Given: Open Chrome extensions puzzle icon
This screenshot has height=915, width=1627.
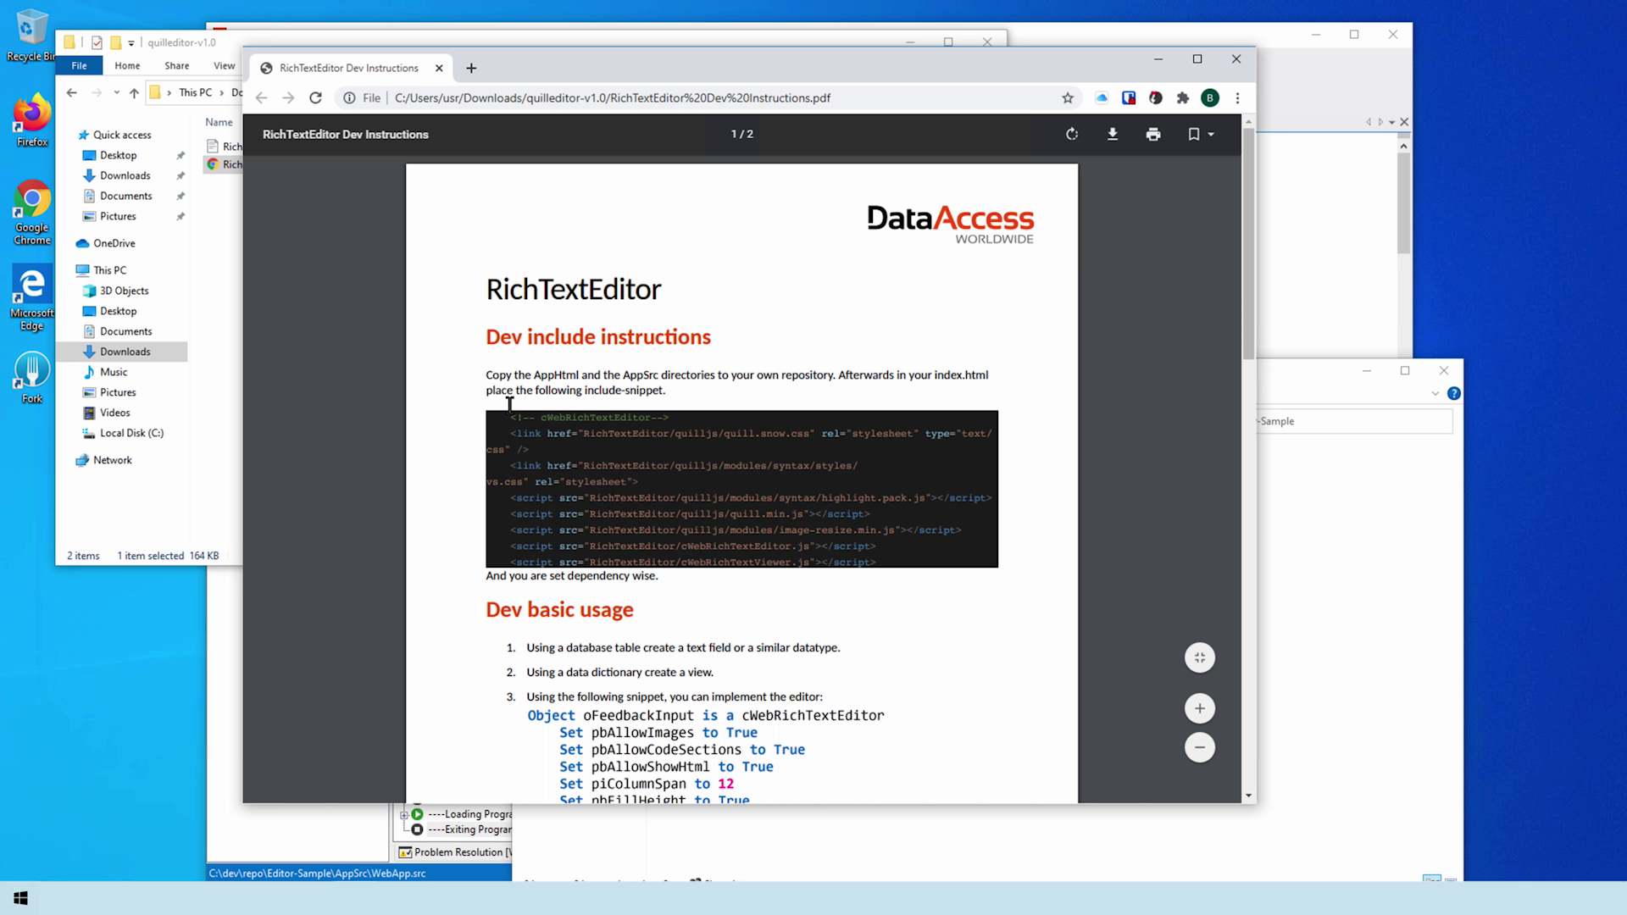Looking at the screenshot, I should 1183,98.
